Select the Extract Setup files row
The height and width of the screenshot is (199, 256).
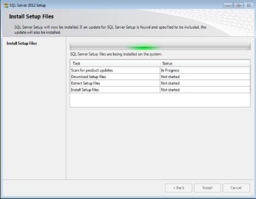[160, 83]
